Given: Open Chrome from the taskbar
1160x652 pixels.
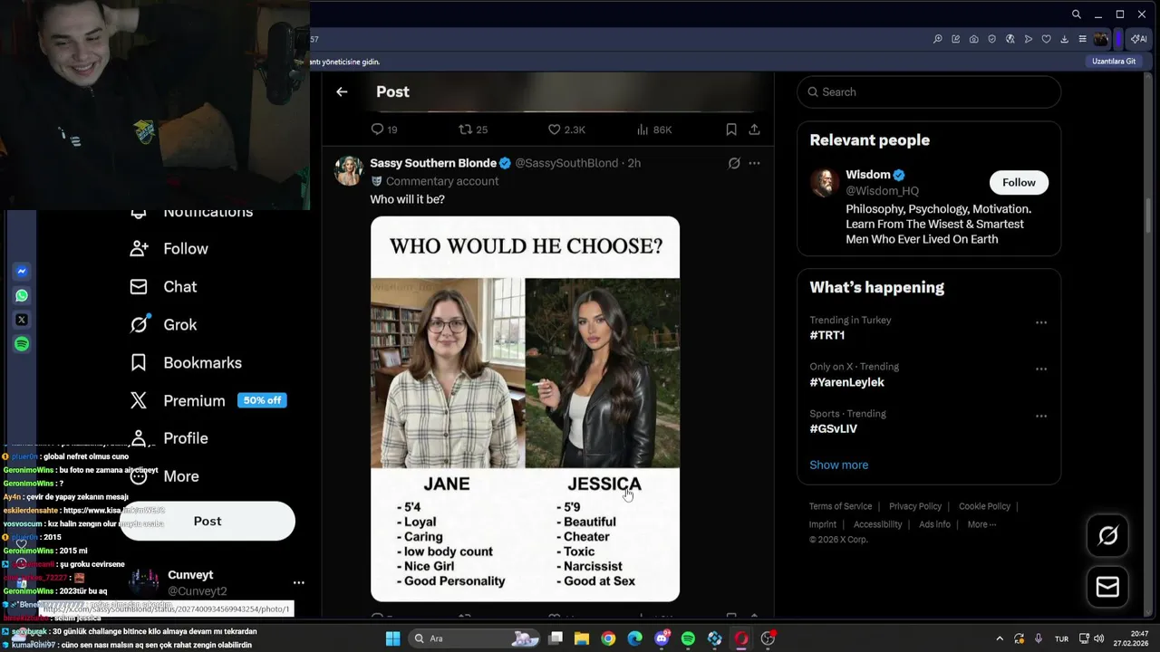Looking at the screenshot, I should pyautogui.click(x=608, y=638).
